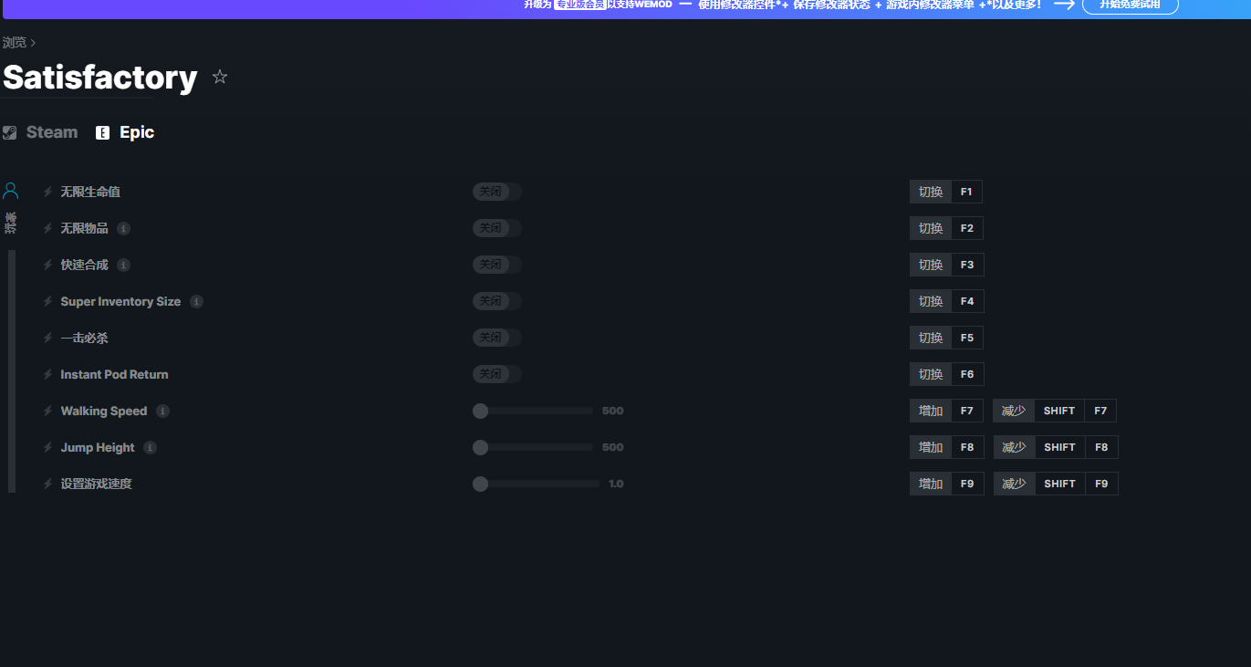This screenshot has width=1251, height=667.
Task: Click 减少 SHIFT F8 hotkey for Jump Height
Action: click(x=1056, y=447)
